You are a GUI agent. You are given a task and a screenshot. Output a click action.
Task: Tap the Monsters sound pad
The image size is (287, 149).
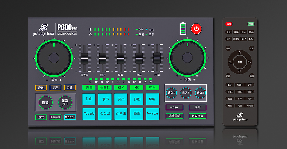(153, 114)
